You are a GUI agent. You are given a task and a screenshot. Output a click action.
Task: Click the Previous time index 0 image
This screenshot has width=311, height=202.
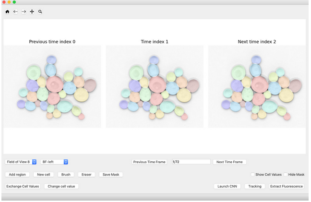[52, 87]
